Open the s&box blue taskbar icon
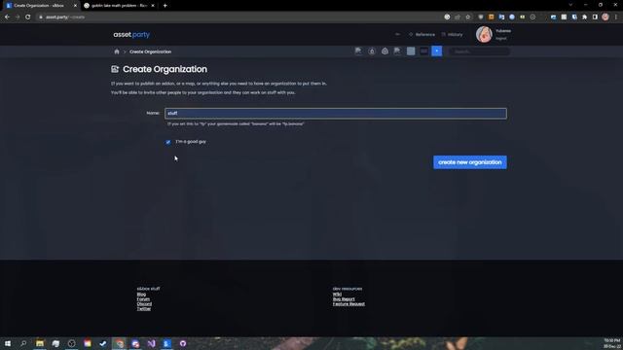 coord(166,343)
